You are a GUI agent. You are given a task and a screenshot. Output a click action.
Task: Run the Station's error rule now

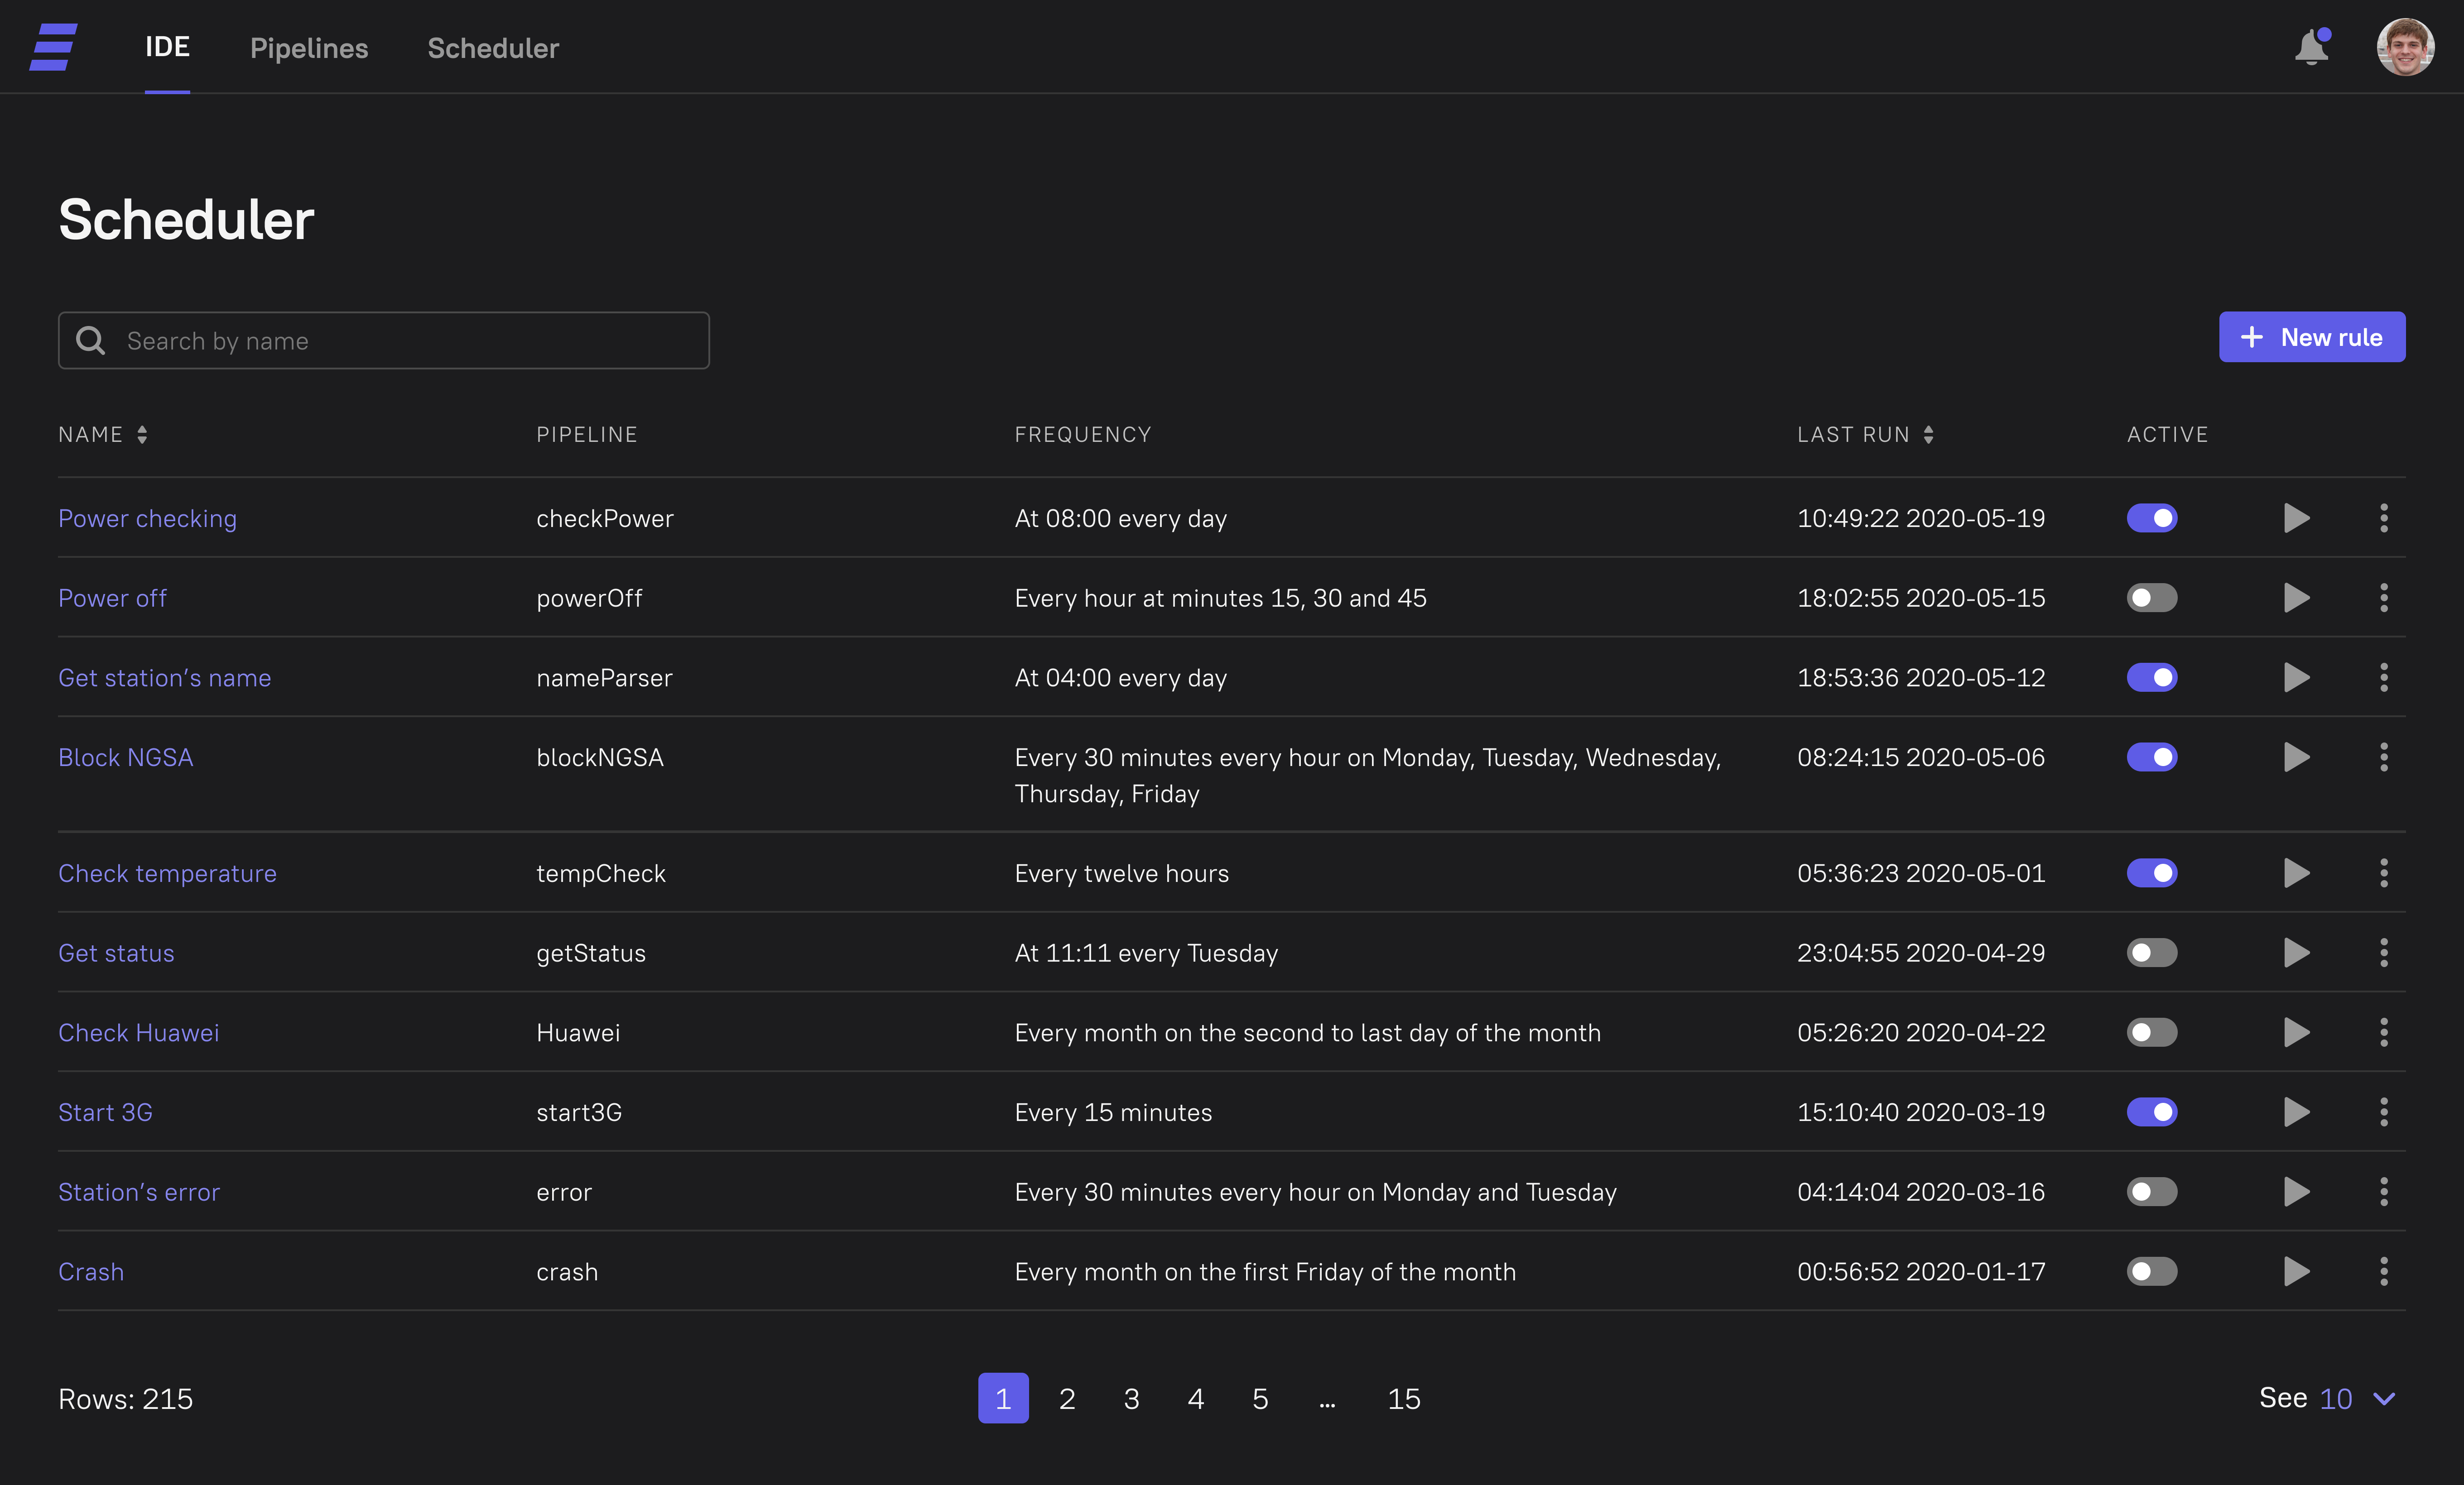pos(2296,1191)
